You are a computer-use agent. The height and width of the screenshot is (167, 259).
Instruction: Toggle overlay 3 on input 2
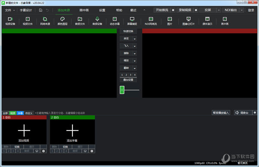pyautogui.click(x=62, y=151)
